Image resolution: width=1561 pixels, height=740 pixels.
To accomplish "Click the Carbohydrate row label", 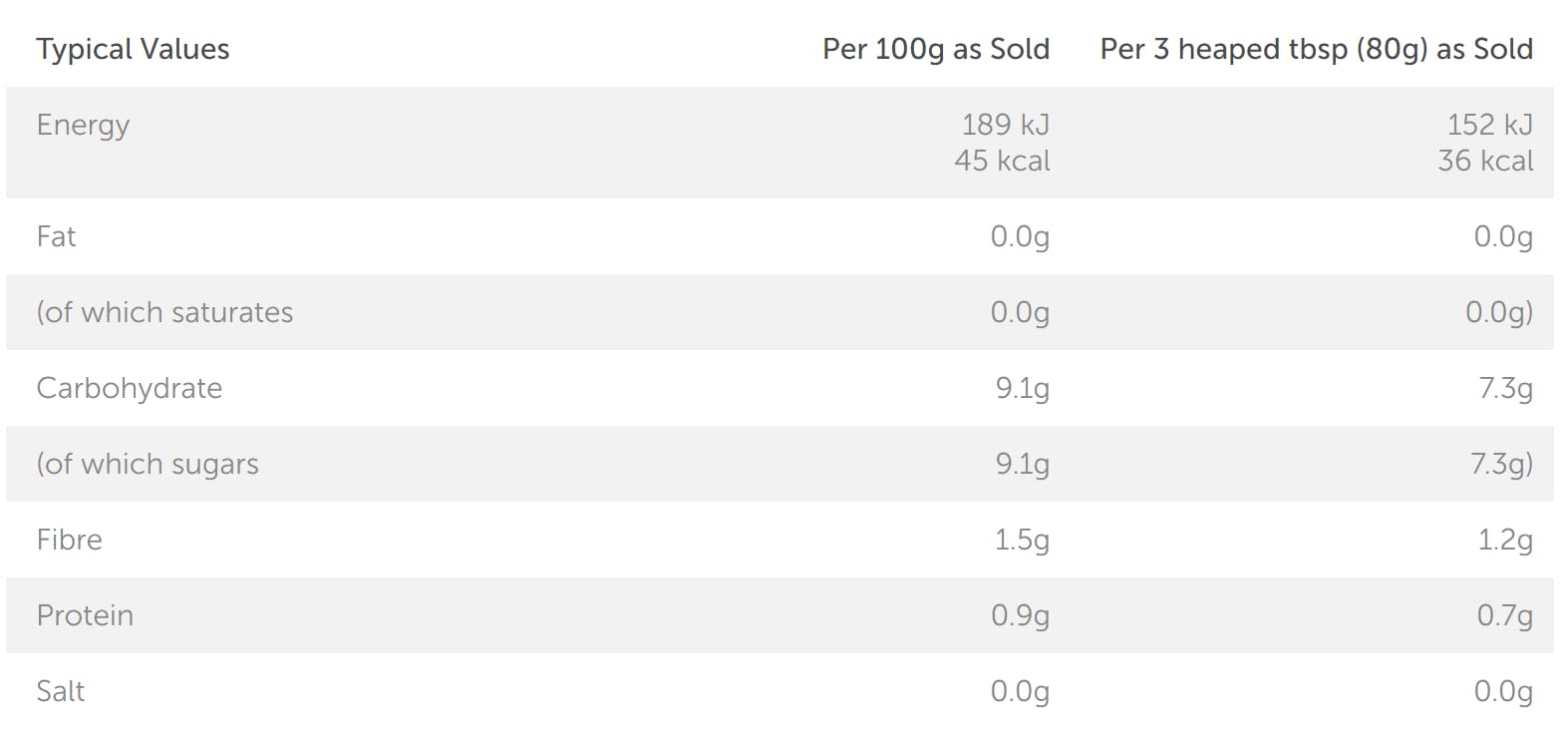I will 129,388.
